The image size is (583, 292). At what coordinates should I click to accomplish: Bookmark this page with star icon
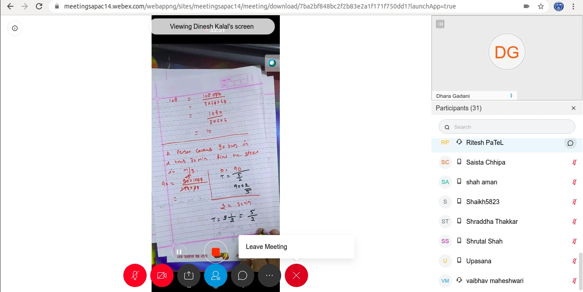[x=541, y=7]
